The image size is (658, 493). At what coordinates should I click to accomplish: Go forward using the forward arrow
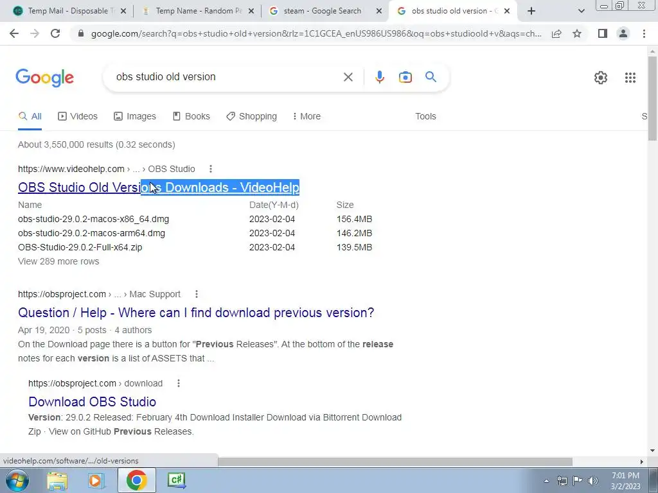[35, 33]
